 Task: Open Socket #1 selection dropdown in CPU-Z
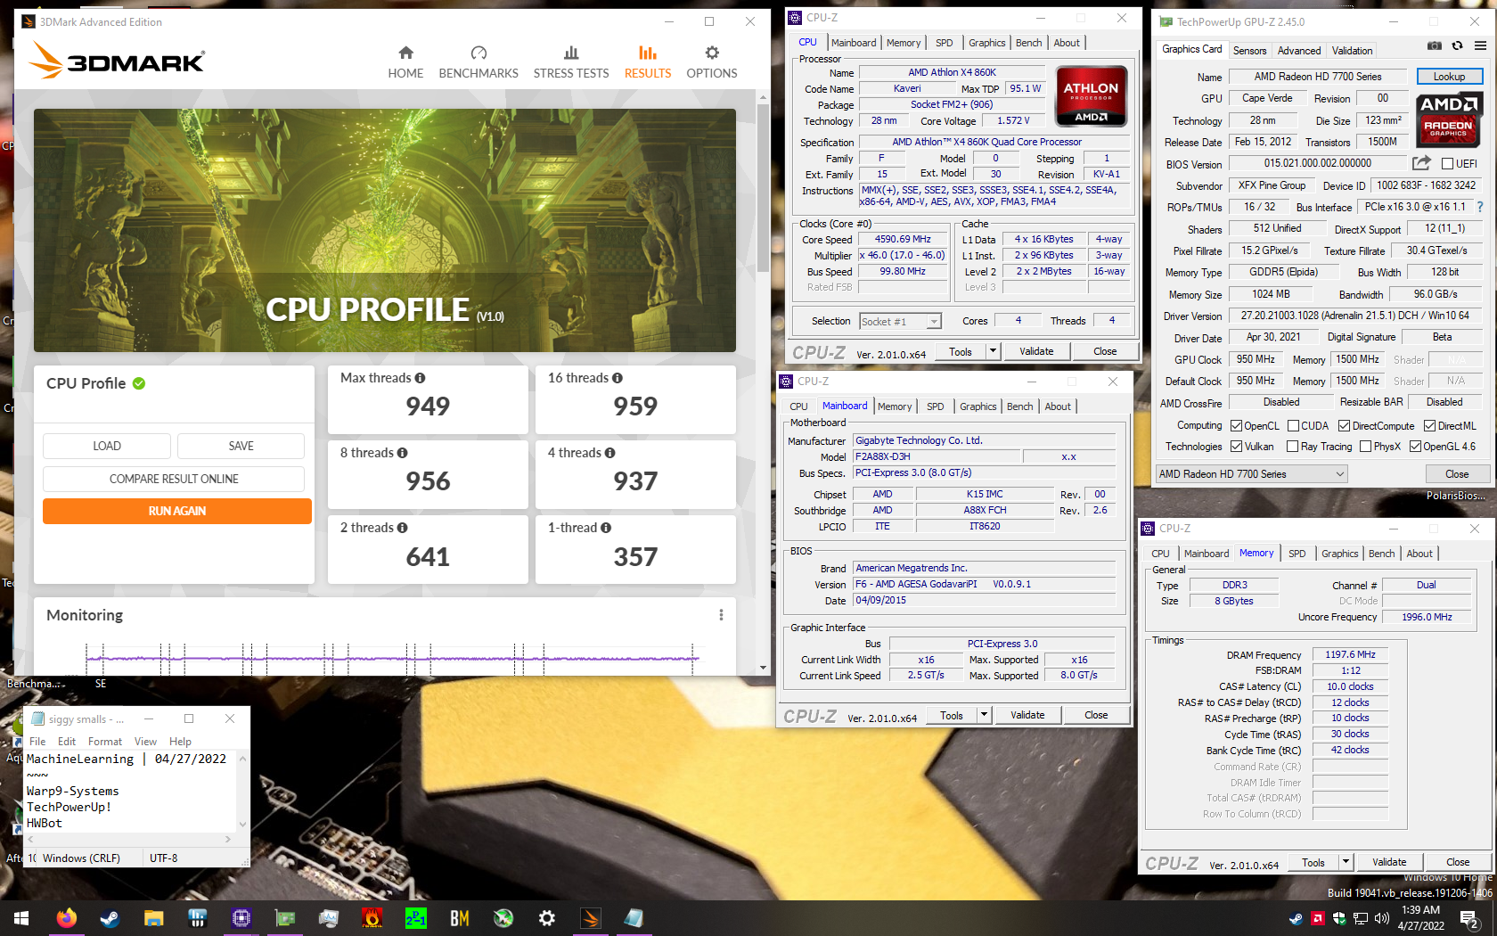(x=900, y=322)
